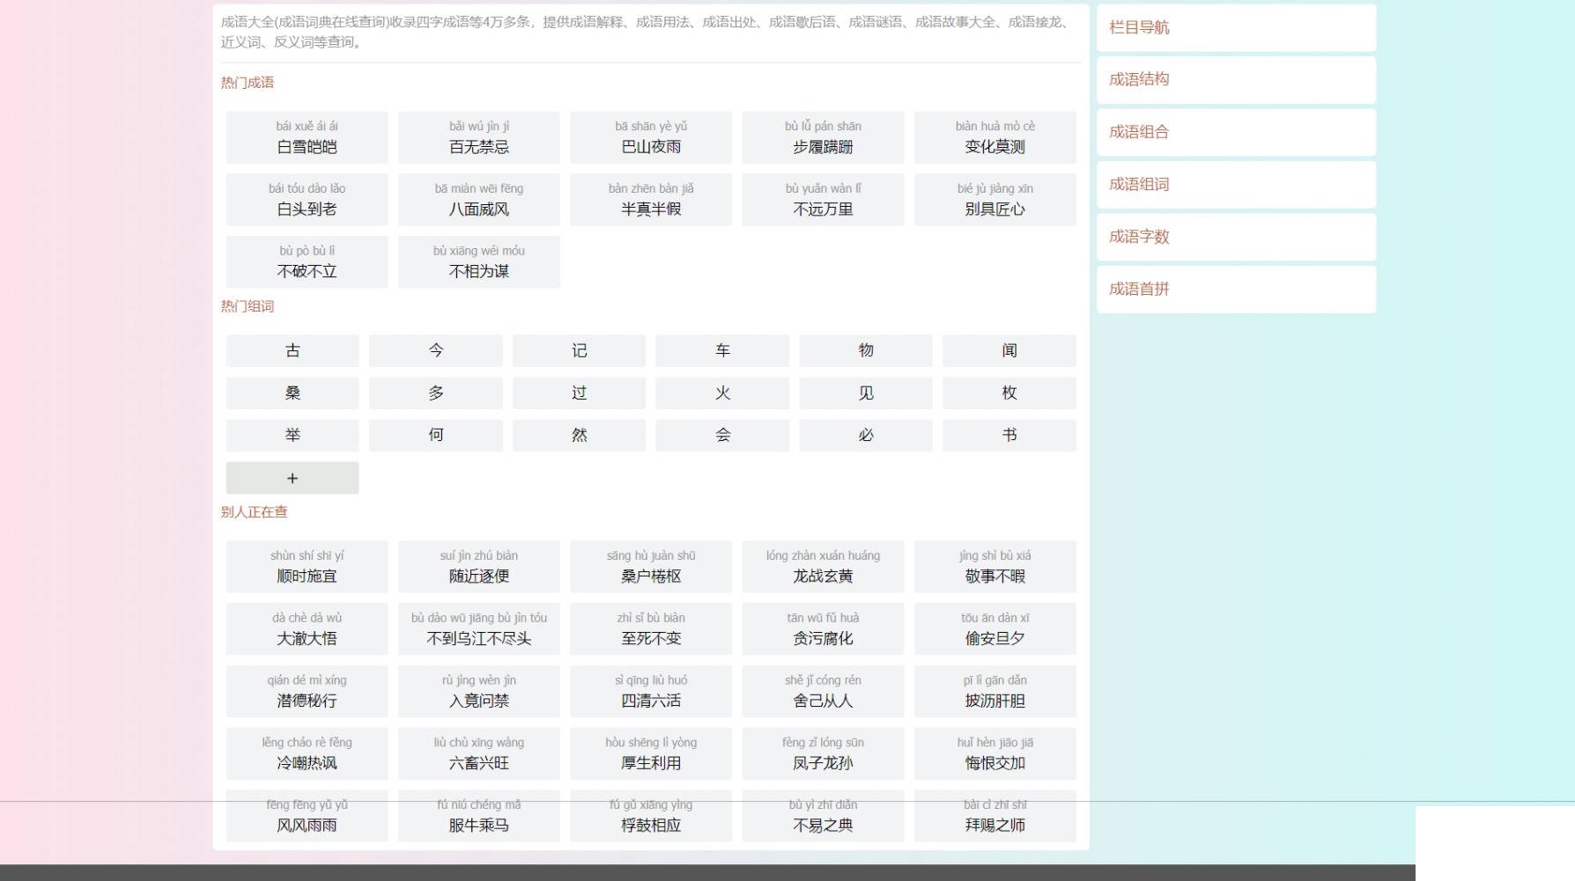The width and height of the screenshot is (1575, 881).
Task: Open the idiom 变化莫测
Action: (x=995, y=137)
